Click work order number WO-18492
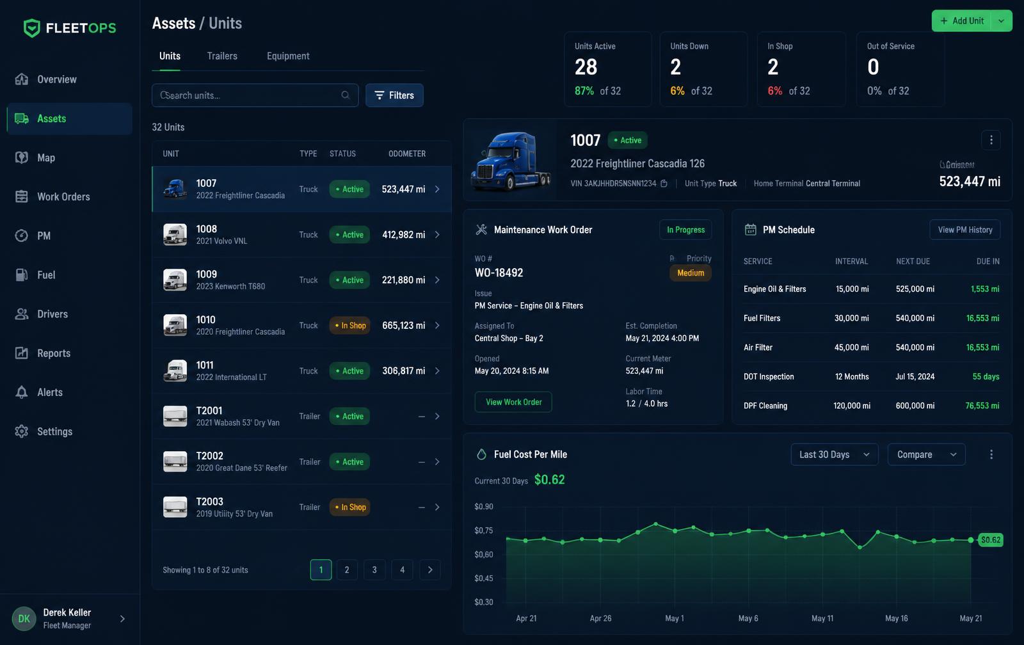Screen dimensions: 1024x645 (x=499, y=273)
